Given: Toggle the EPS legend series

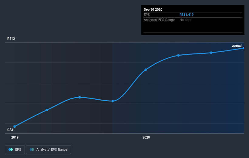Looking at the screenshot, I should tap(15, 149).
